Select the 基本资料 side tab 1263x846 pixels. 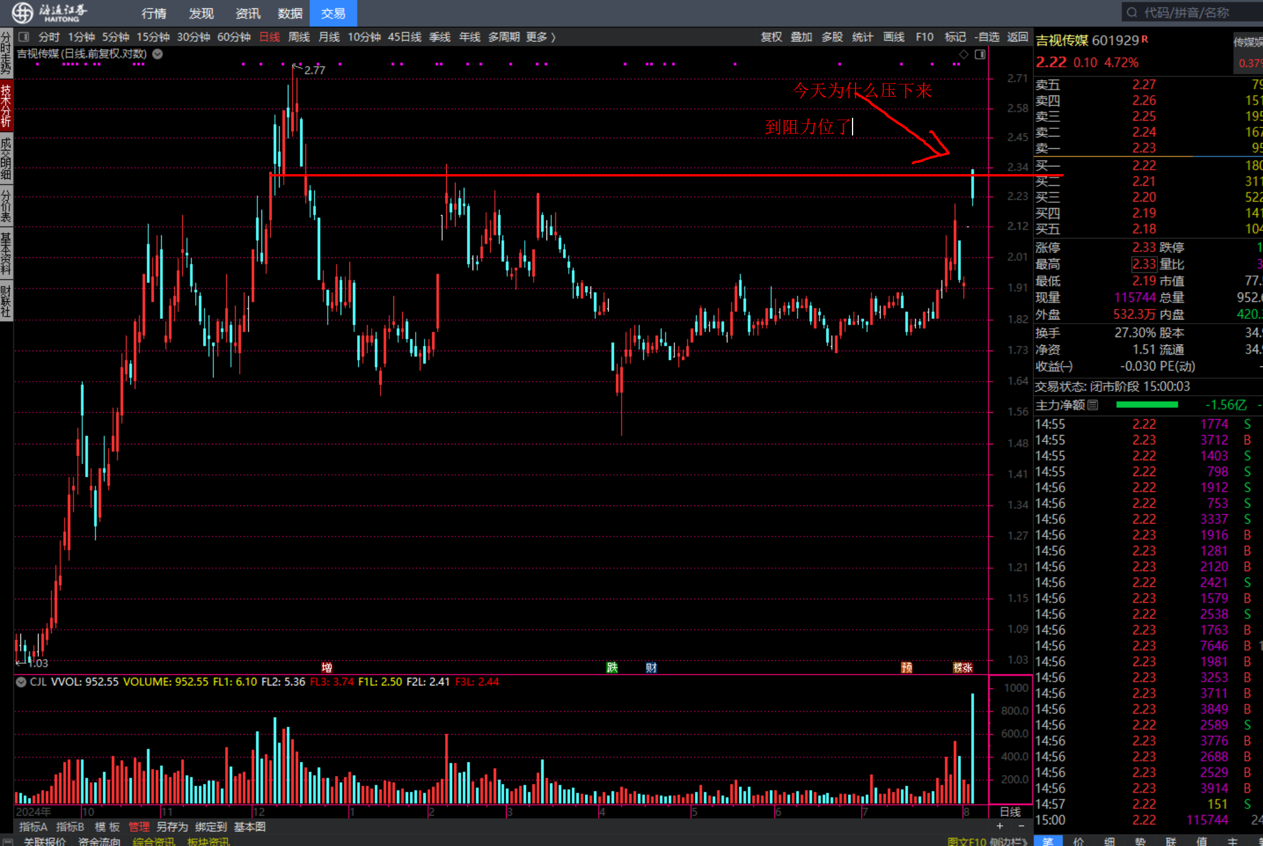6,253
